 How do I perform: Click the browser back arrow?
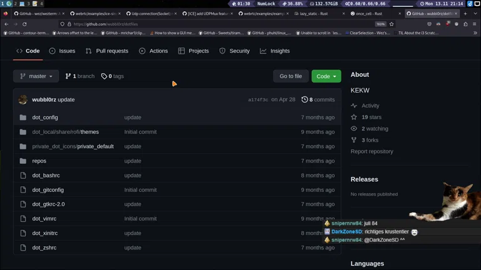pyautogui.click(x=6, y=24)
